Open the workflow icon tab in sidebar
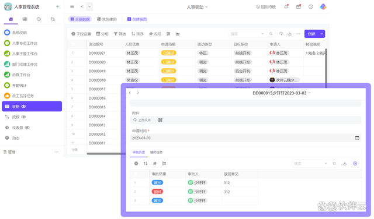The image size is (374, 219). click(53, 19)
